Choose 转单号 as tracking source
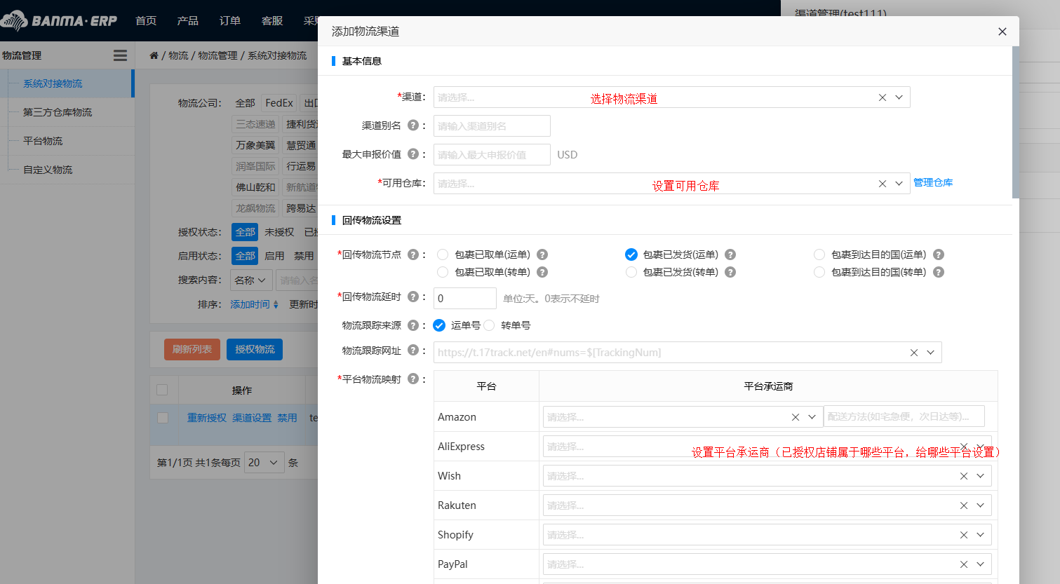Viewport: 1060px width, 584px height. [x=490, y=325]
